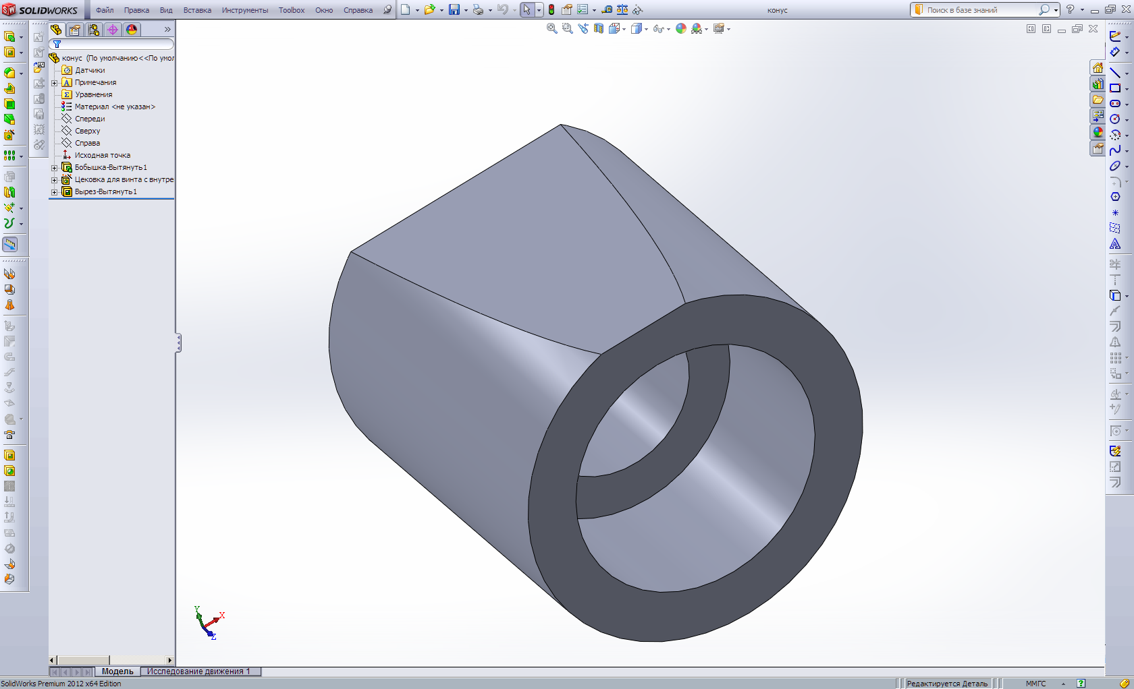Open the Toolbox menu
The height and width of the screenshot is (689, 1134).
pyautogui.click(x=292, y=10)
